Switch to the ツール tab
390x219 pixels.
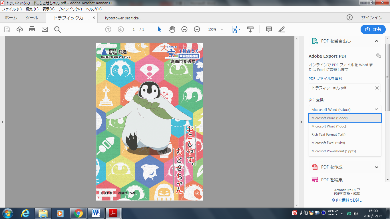click(x=32, y=18)
